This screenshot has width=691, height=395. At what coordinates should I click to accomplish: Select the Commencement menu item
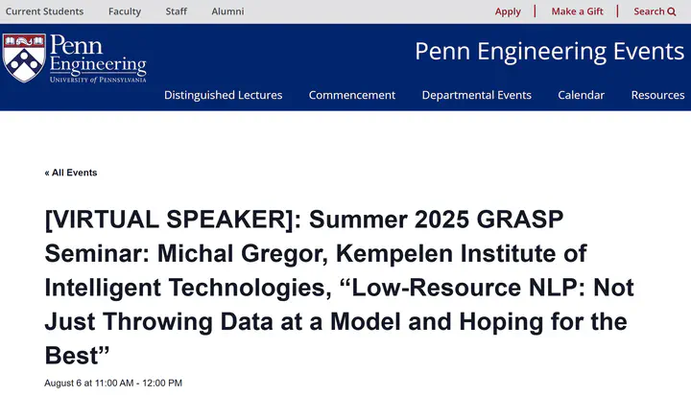pyautogui.click(x=352, y=95)
